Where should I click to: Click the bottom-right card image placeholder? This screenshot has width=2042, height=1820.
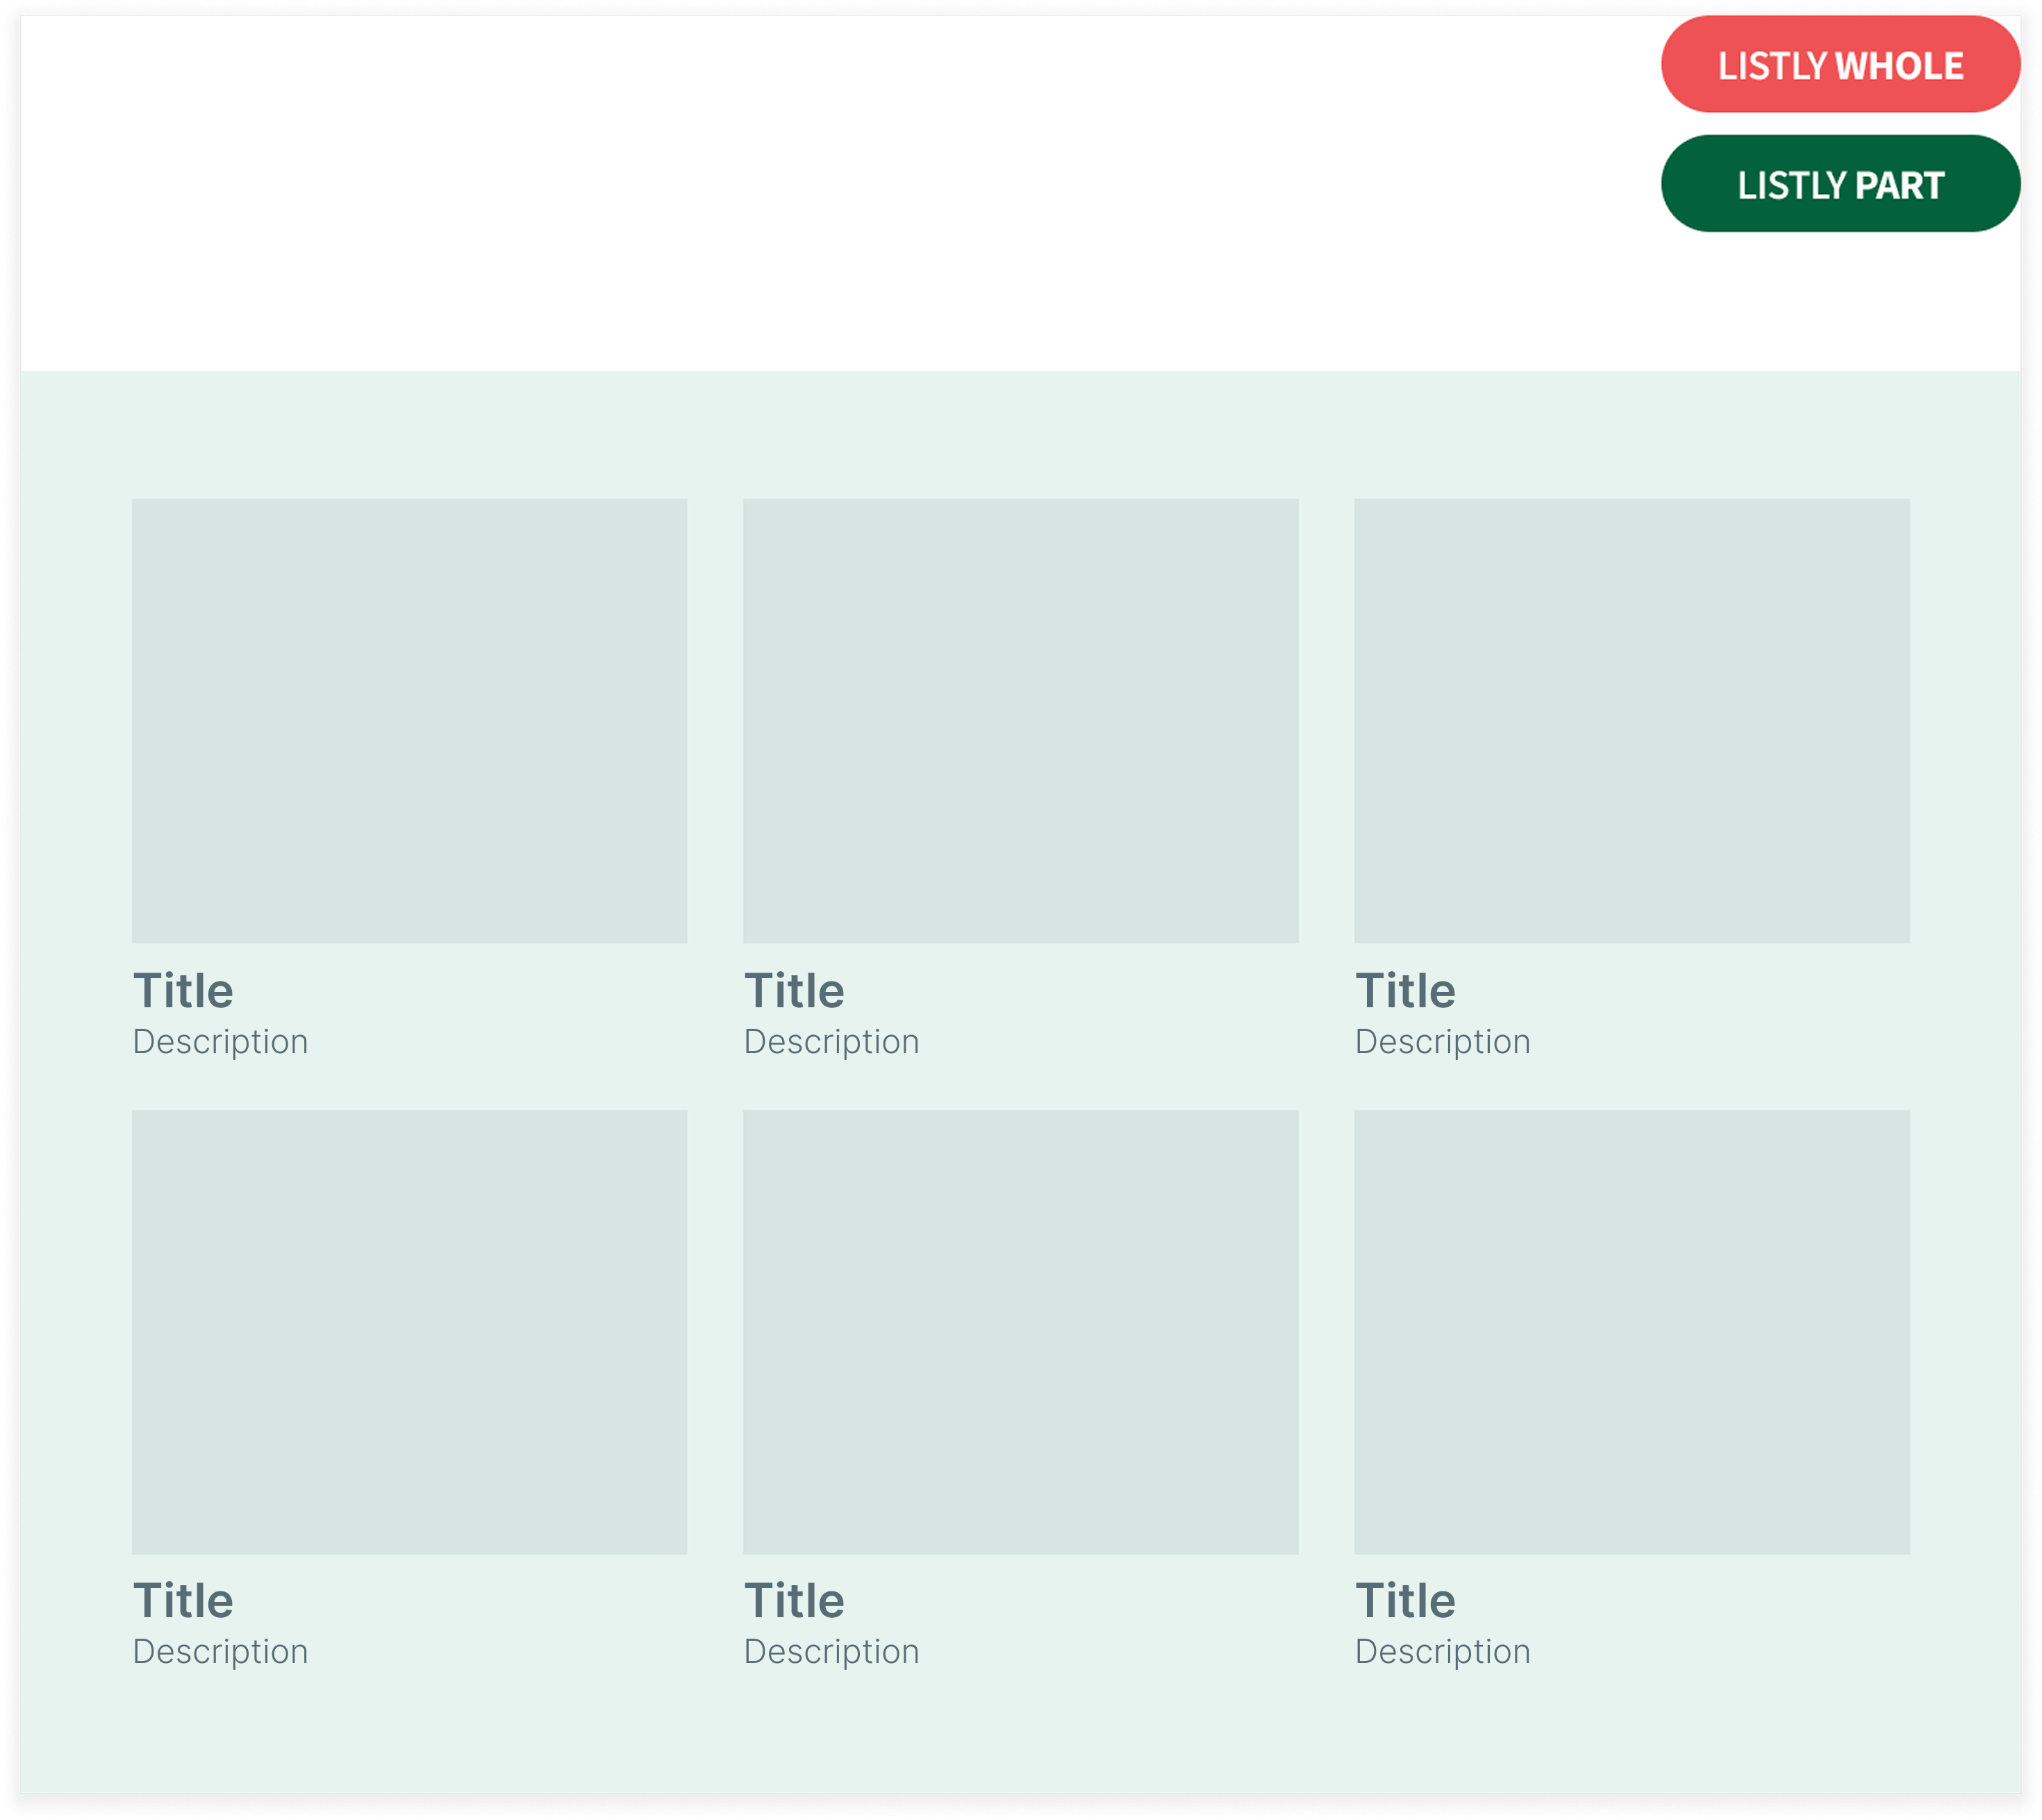pos(1631,1331)
